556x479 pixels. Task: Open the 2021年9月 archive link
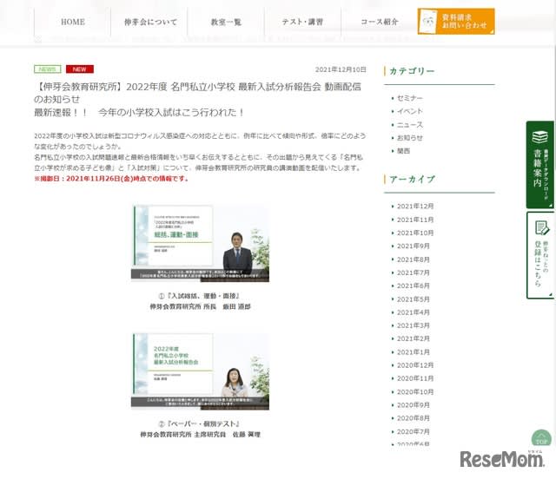(414, 246)
